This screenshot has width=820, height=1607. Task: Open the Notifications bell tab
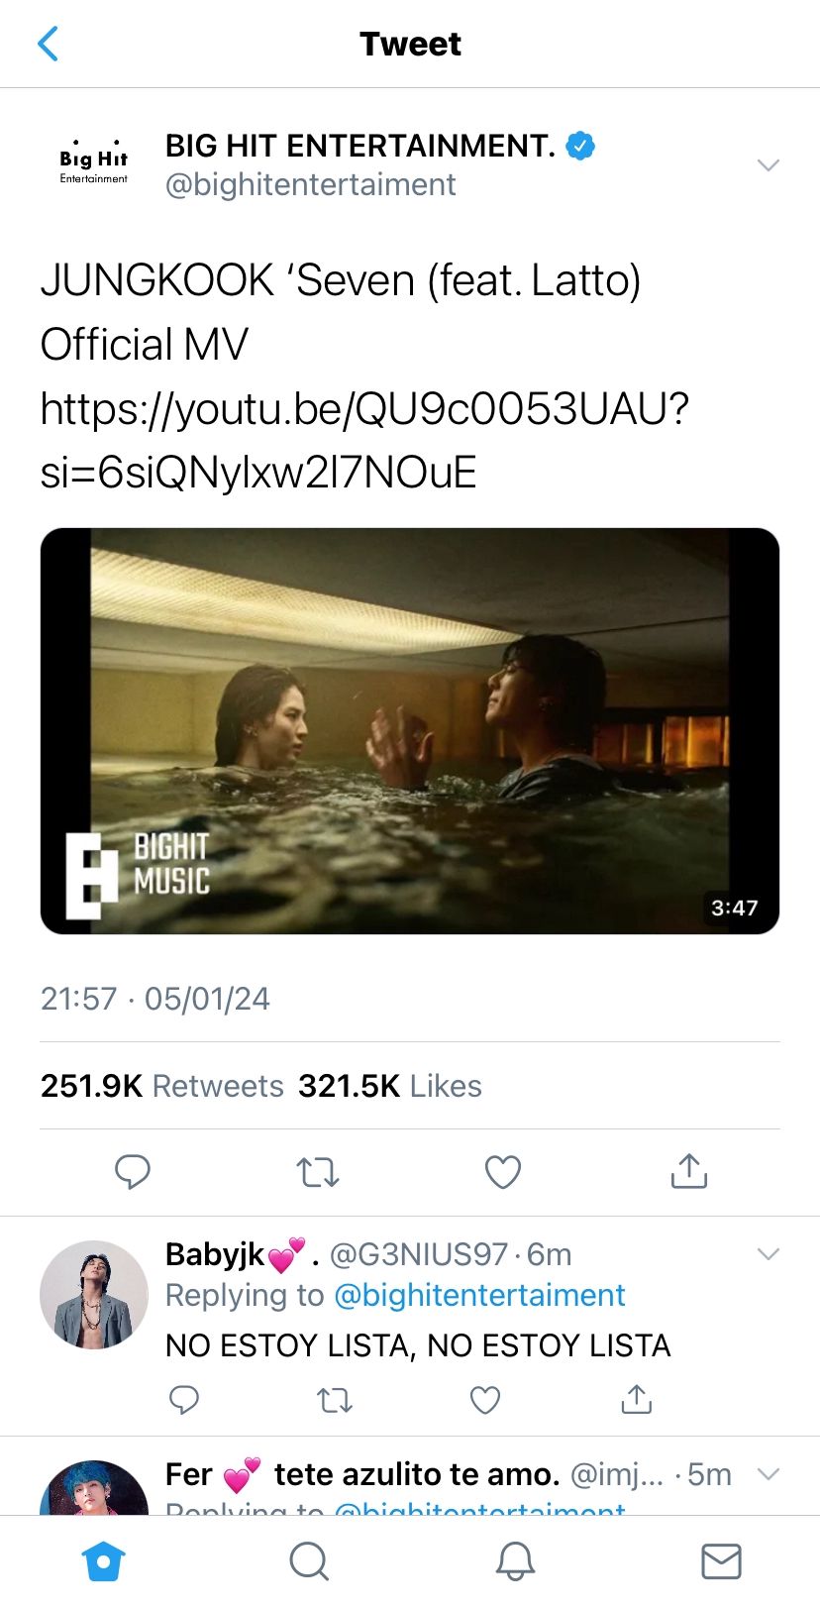(x=515, y=1561)
